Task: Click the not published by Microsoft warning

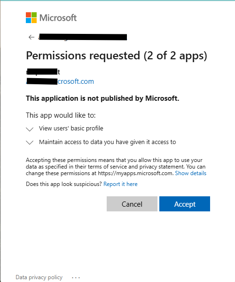Action: pos(102,98)
